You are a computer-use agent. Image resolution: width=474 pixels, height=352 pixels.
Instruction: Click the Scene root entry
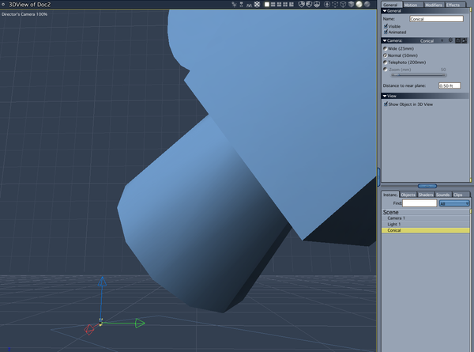pyautogui.click(x=426, y=212)
